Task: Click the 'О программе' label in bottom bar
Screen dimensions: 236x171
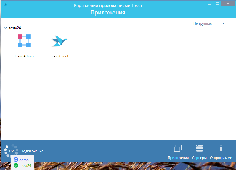Action: coord(221,158)
